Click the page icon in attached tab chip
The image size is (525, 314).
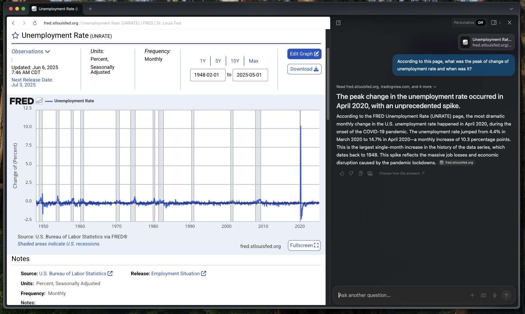(x=465, y=42)
